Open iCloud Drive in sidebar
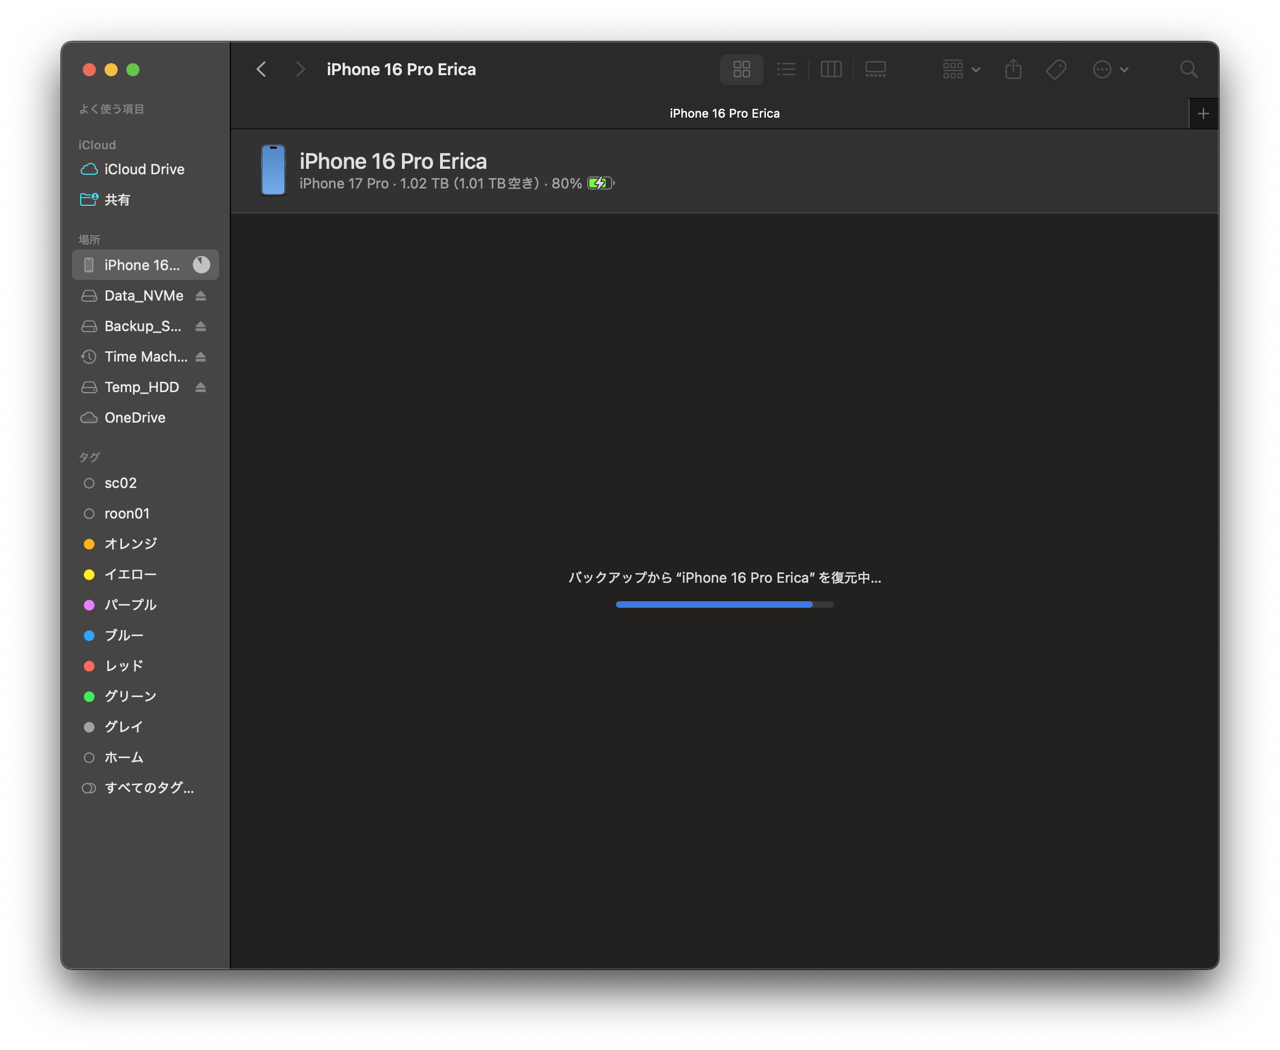Screen dimensions: 1280x1050 (143, 169)
